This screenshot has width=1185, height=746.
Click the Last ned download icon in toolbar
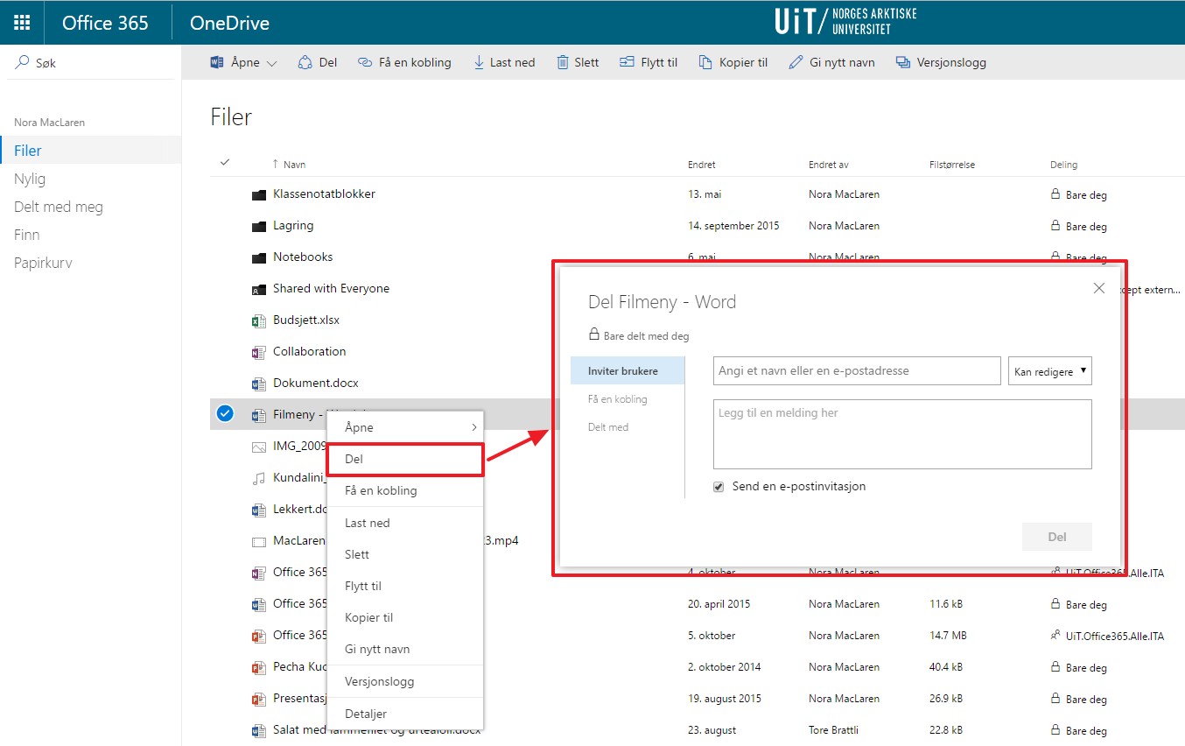(479, 62)
